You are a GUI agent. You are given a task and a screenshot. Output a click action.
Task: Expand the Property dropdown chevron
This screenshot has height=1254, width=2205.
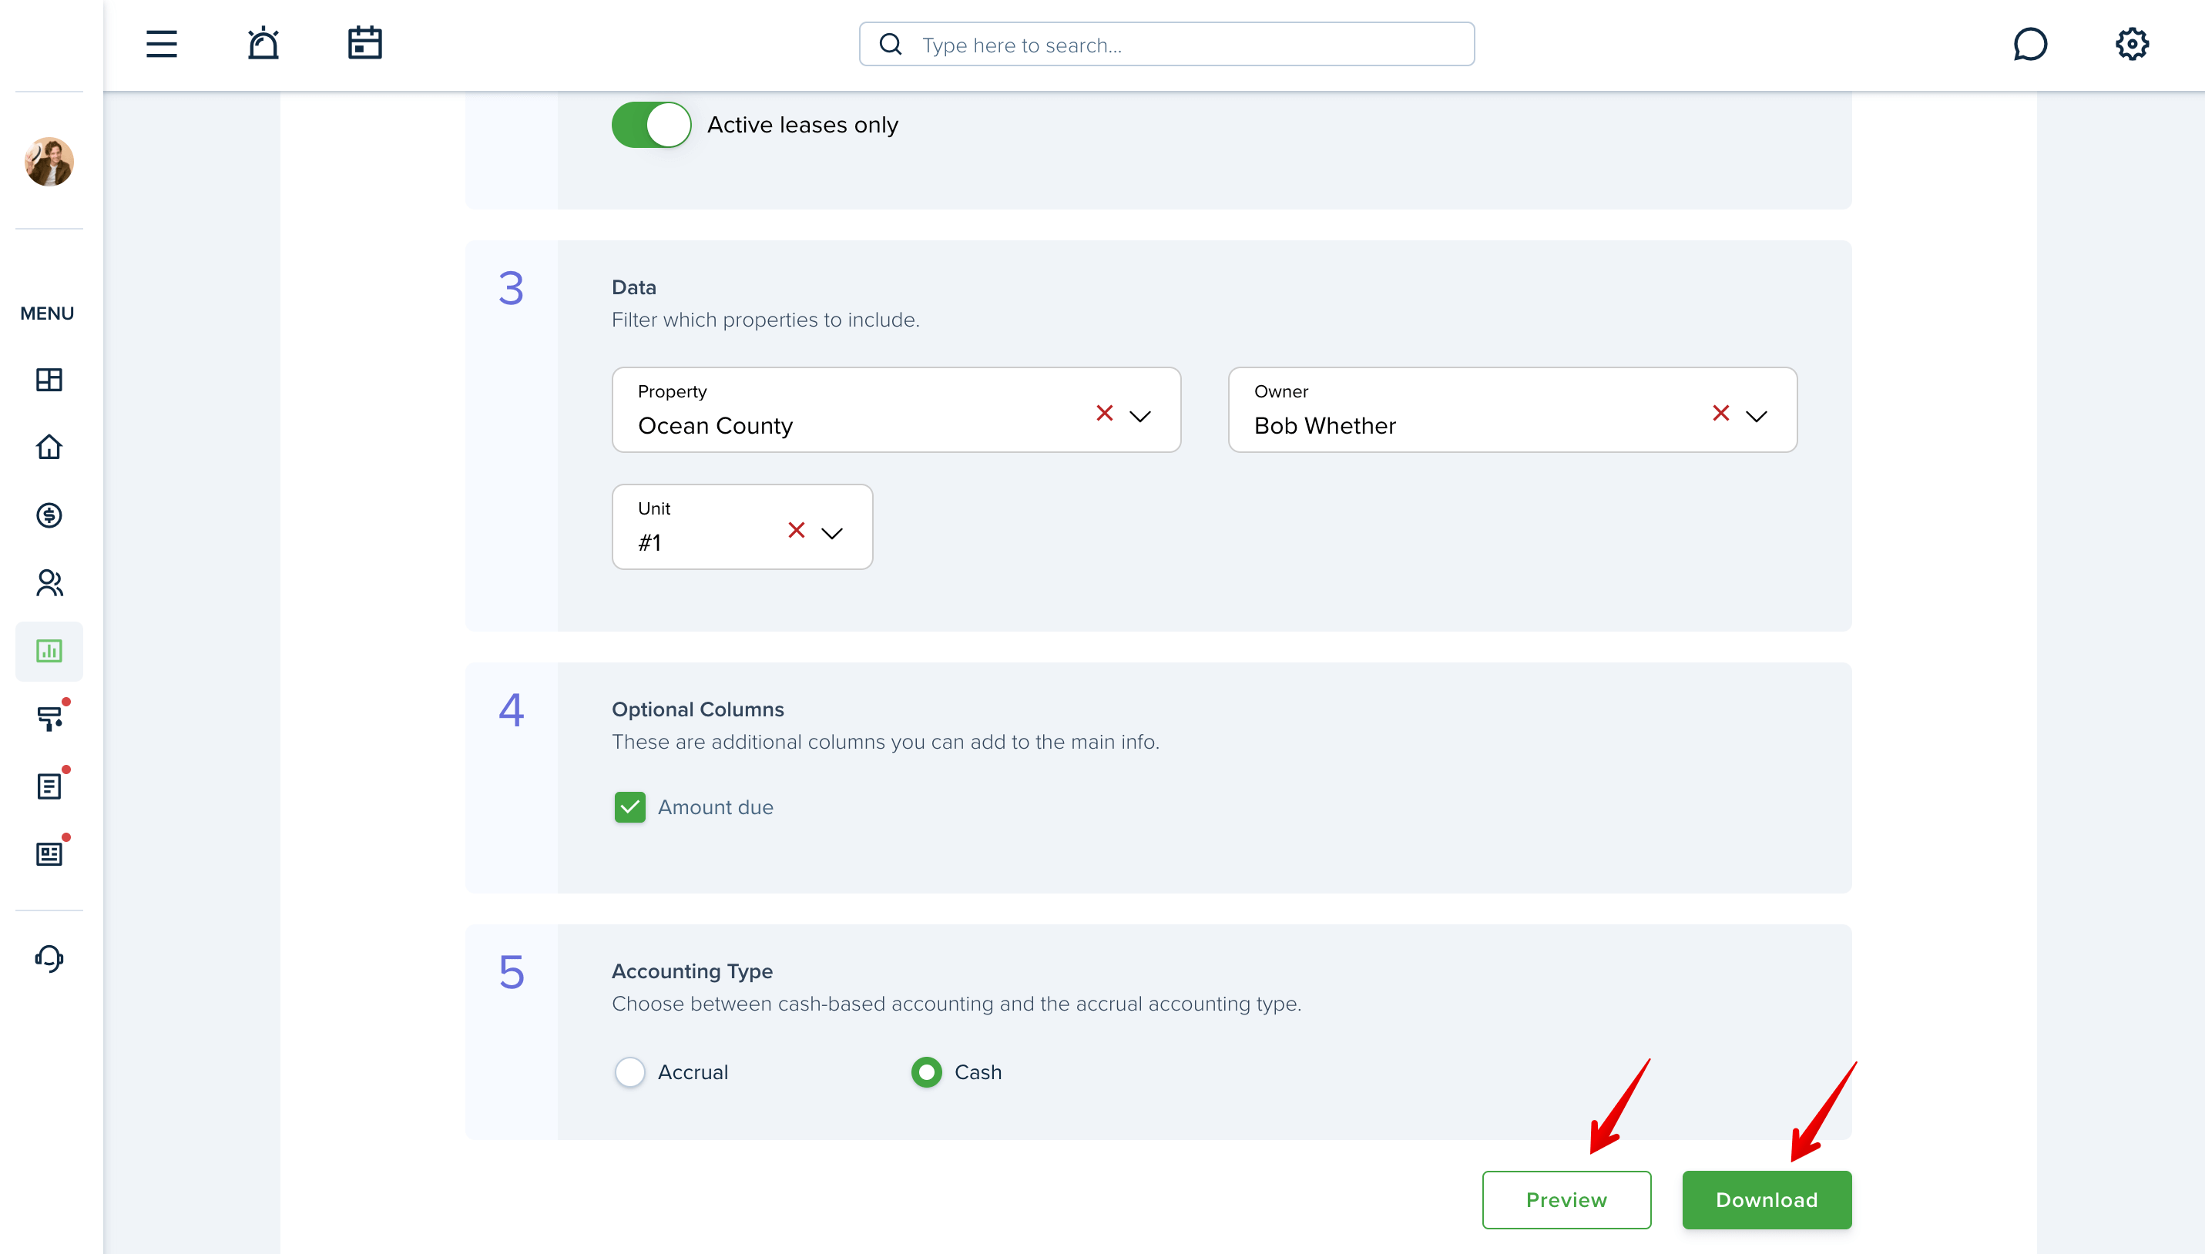point(1139,416)
